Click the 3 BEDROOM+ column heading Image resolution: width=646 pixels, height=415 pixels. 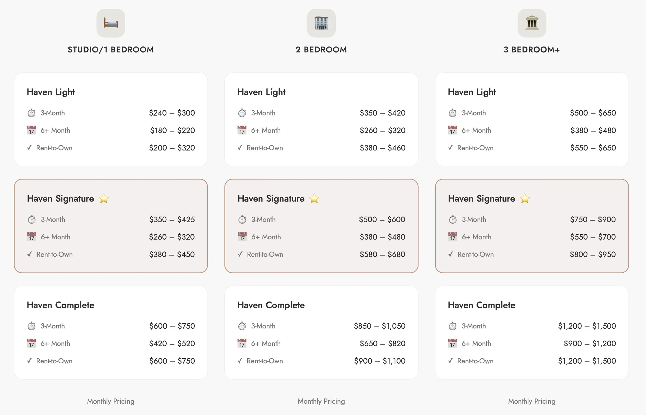click(x=532, y=50)
